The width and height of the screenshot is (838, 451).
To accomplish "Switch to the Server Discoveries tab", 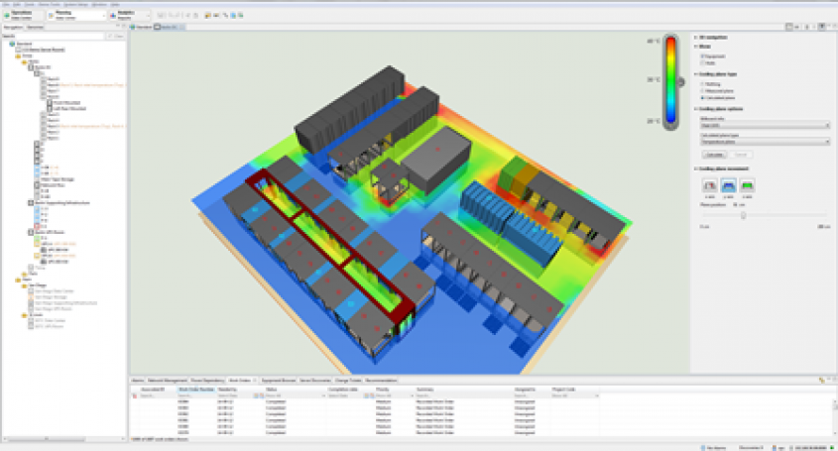I will tap(315, 381).
